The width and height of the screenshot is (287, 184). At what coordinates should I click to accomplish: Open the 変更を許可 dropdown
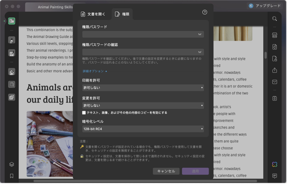pos(143,105)
